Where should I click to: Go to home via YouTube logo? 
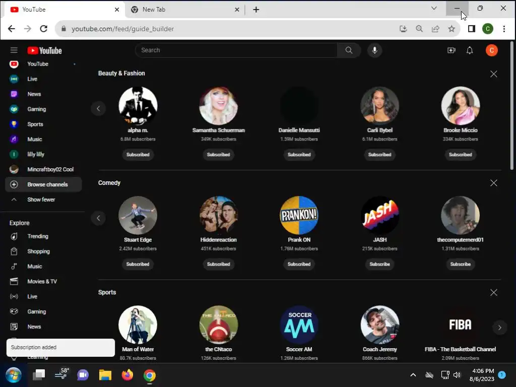(44, 50)
